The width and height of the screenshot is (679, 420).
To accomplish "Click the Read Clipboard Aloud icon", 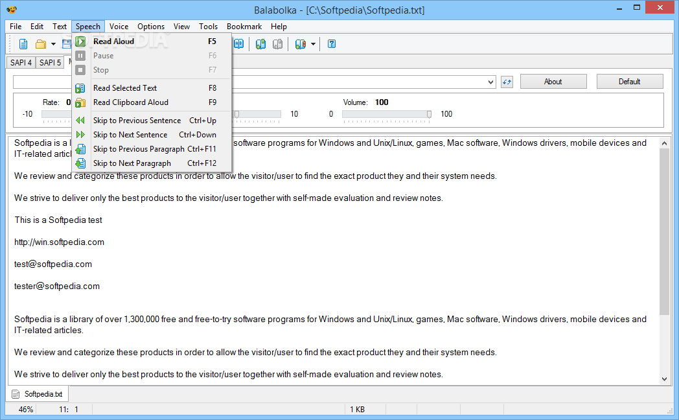I will click(80, 102).
